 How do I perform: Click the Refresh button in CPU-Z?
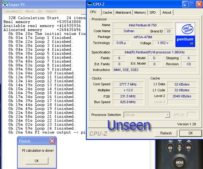[166, 133]
